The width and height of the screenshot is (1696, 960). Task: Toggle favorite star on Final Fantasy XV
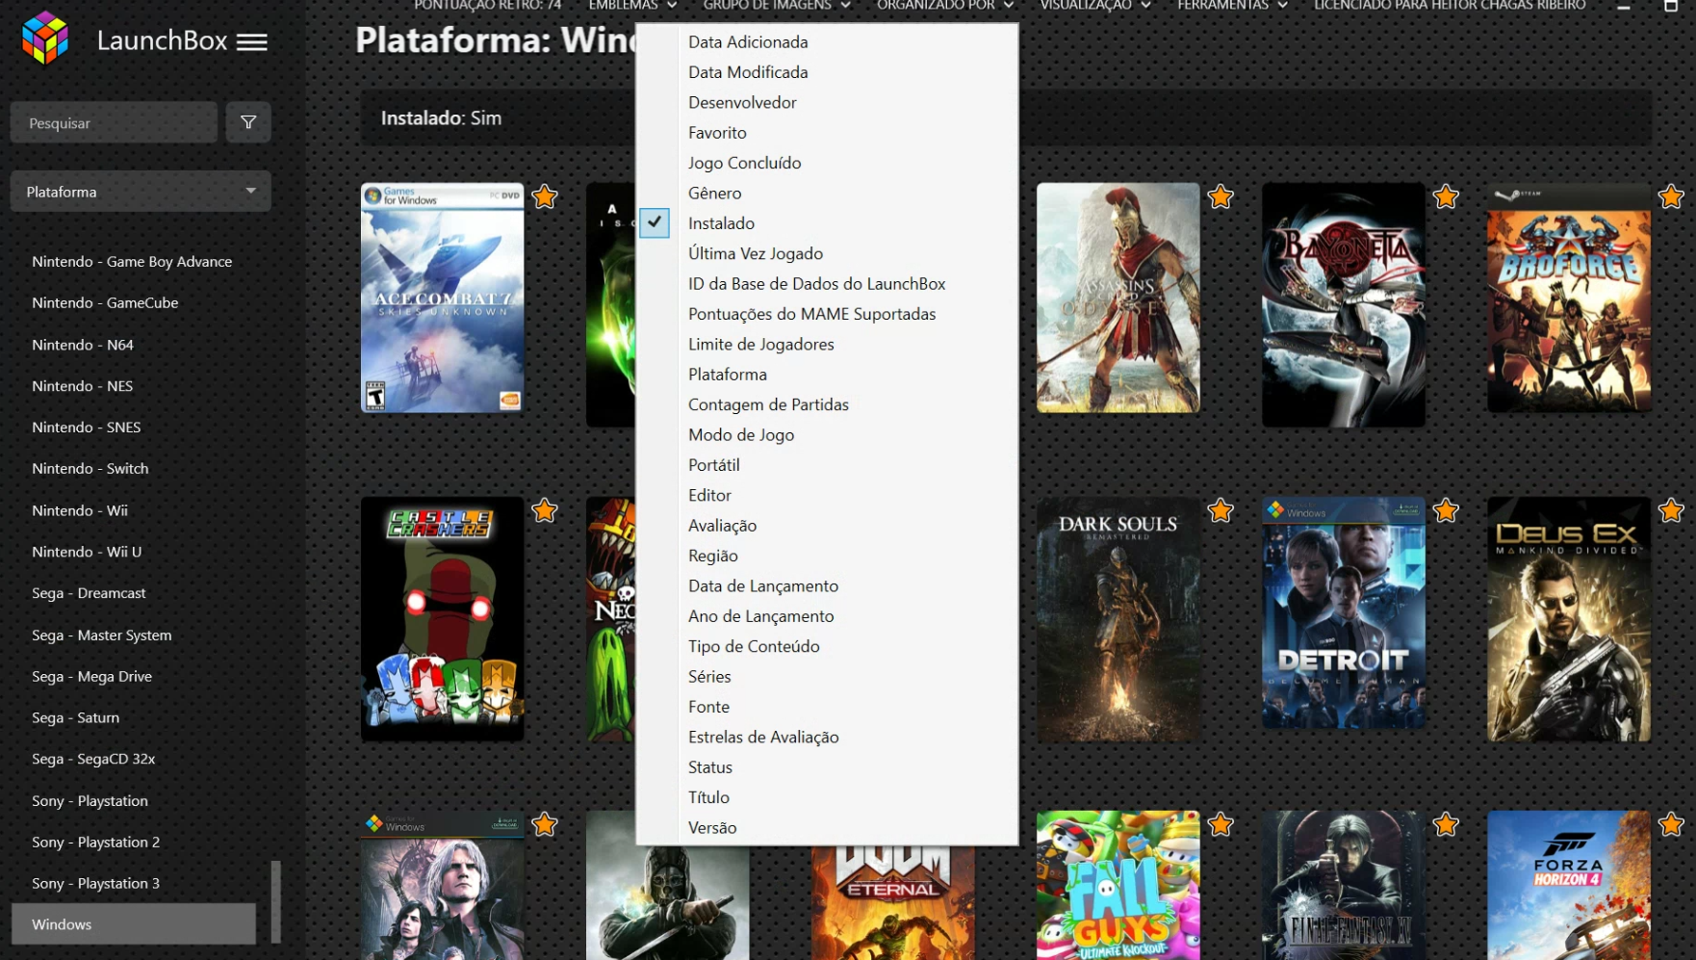1446,824
